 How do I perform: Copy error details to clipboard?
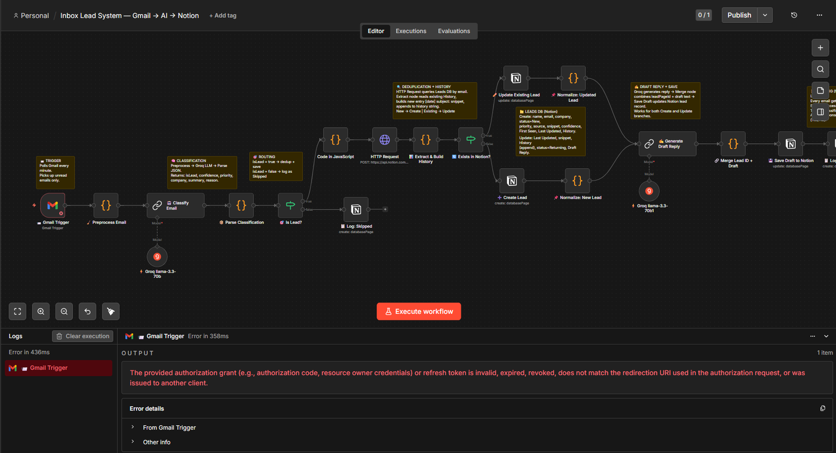(x=823, y=408)
